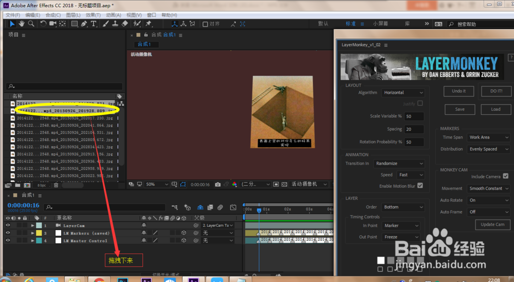Open the viewer 50% magnification dropdown
Viewport: 514px width, 282px height.
tap(157, 185)
